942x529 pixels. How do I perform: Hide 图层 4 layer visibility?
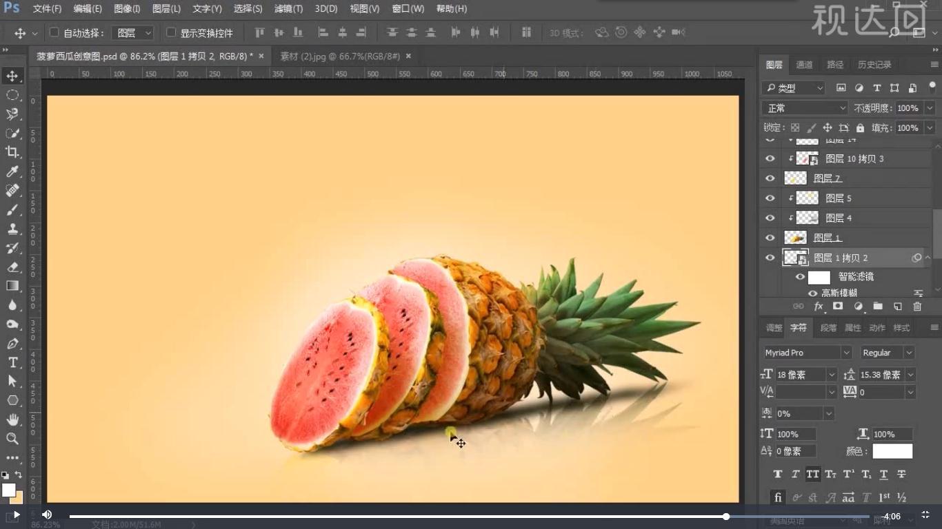(x=770, y=218)
